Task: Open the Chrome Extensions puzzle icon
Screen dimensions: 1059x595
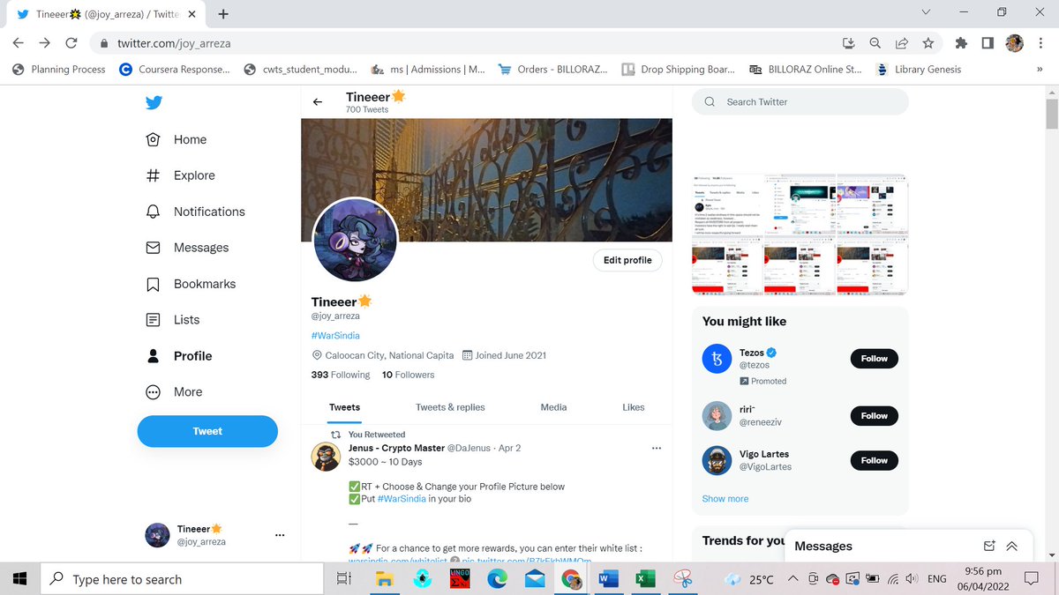Action: click(x=961, y=42)
